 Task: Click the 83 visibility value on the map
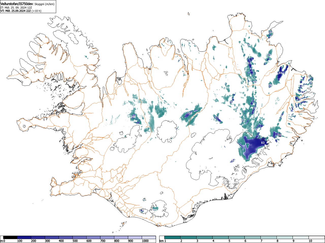263,143
